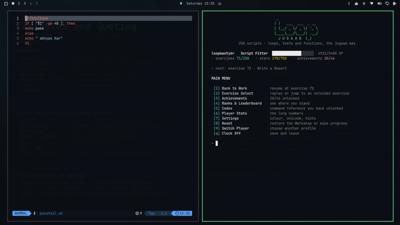The height and width of the screenshot is (225, 400).
Task: Click the passfail.sh filename in statusline
Action: tap(51, 213)
